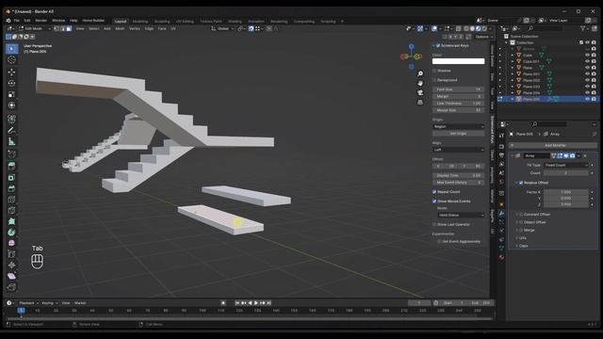Screen dimensions: 603x339
Task: Select the Annotate tool
Action: point(11,131)
